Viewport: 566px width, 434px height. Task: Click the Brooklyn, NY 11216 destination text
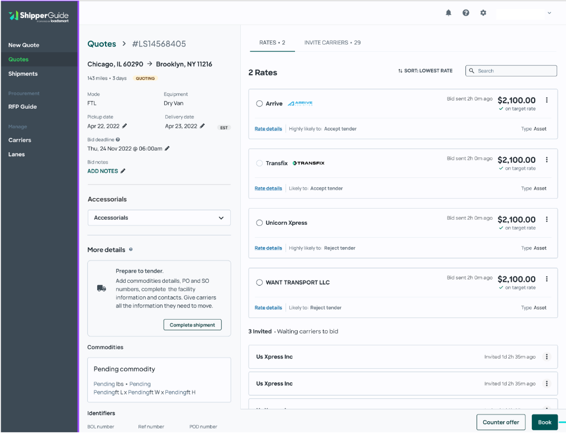coord(184,64)
